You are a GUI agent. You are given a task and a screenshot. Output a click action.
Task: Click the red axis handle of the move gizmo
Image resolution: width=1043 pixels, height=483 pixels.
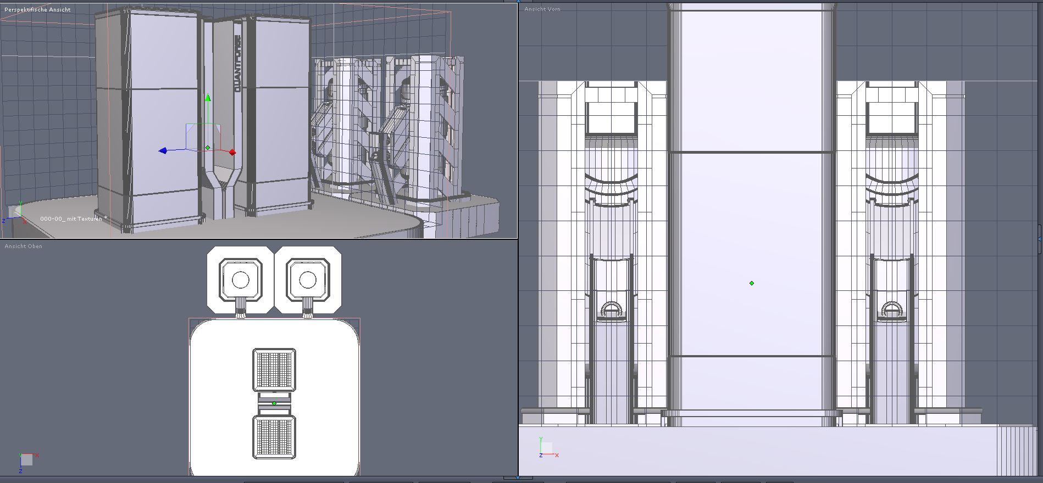coord(232,152)
